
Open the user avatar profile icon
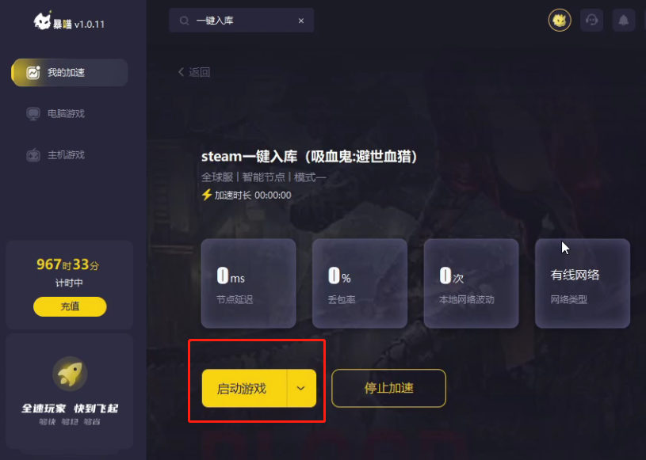click(x=560, y=20)
